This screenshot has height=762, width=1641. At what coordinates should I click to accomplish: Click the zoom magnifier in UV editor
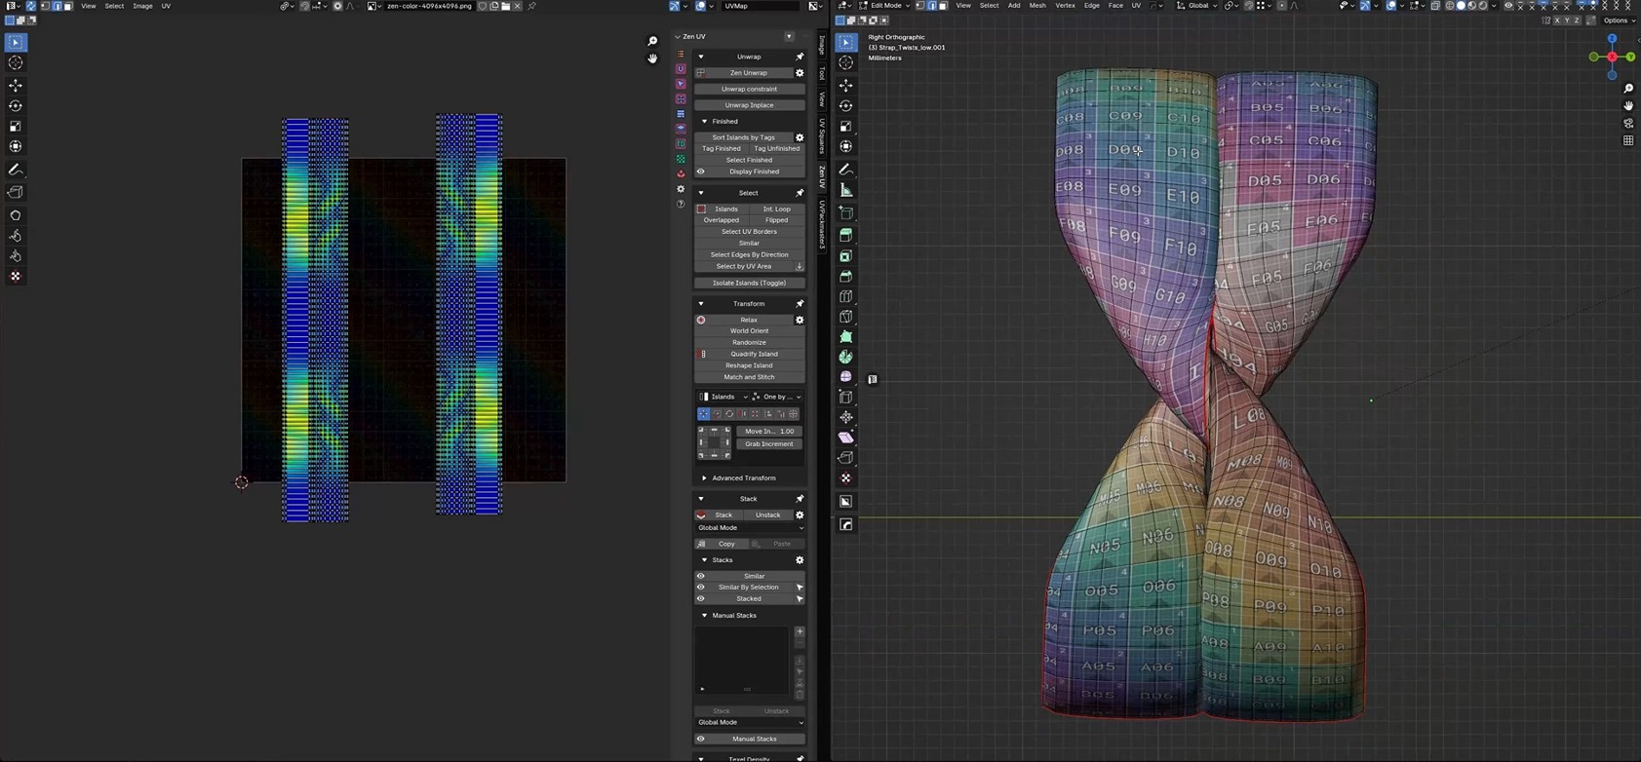click(652, 41)
